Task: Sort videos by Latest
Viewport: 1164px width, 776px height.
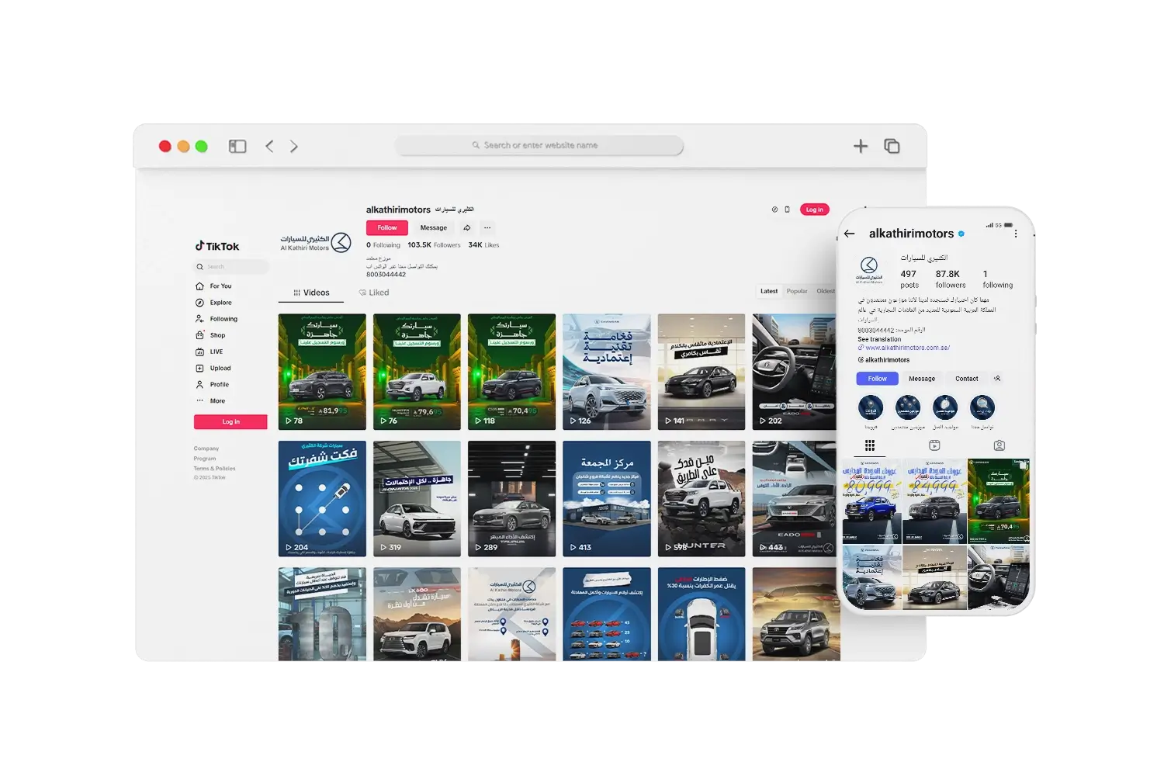Action: pyautogui.click(x=769, y=291)
